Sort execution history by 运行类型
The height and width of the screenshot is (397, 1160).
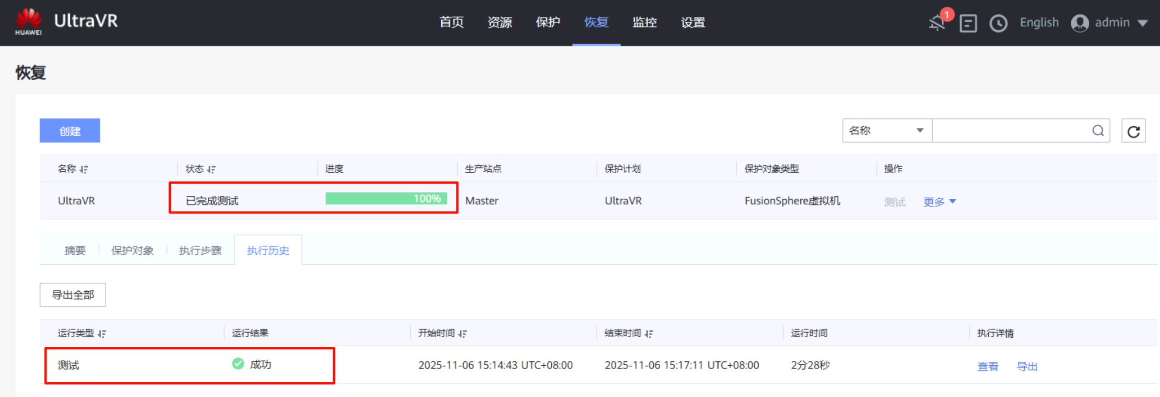tap(102, 334)
